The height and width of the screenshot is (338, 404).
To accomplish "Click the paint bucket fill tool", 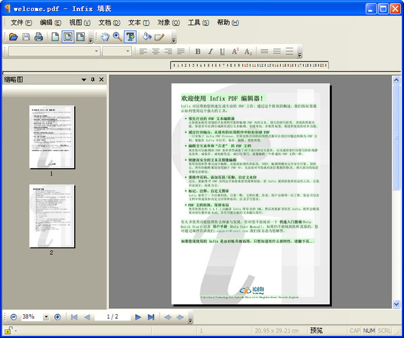I will click(146, 36).
